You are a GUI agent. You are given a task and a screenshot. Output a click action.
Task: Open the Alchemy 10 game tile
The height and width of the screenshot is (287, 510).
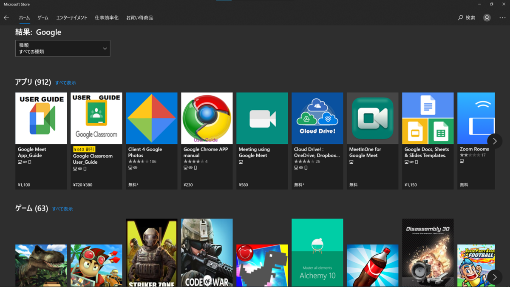tap(317, 253)
